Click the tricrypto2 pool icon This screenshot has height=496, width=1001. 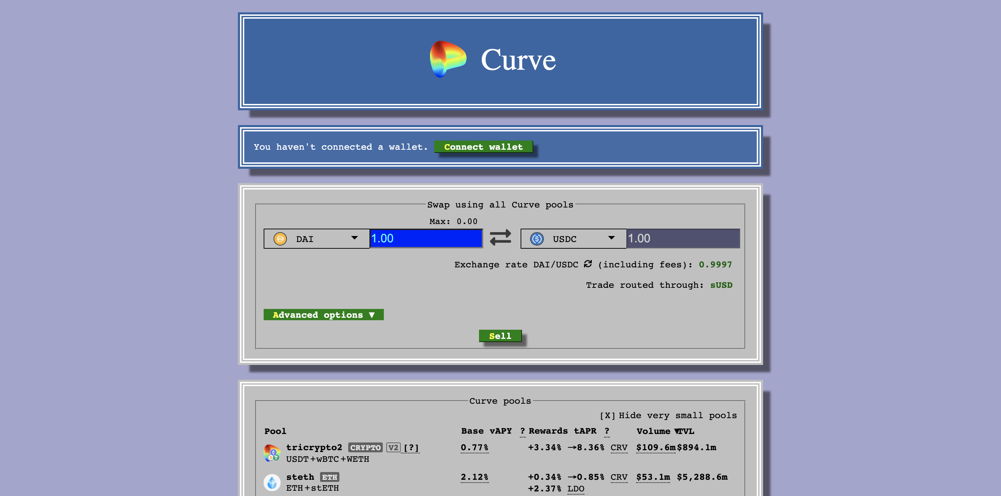click(x=272, y=453)
